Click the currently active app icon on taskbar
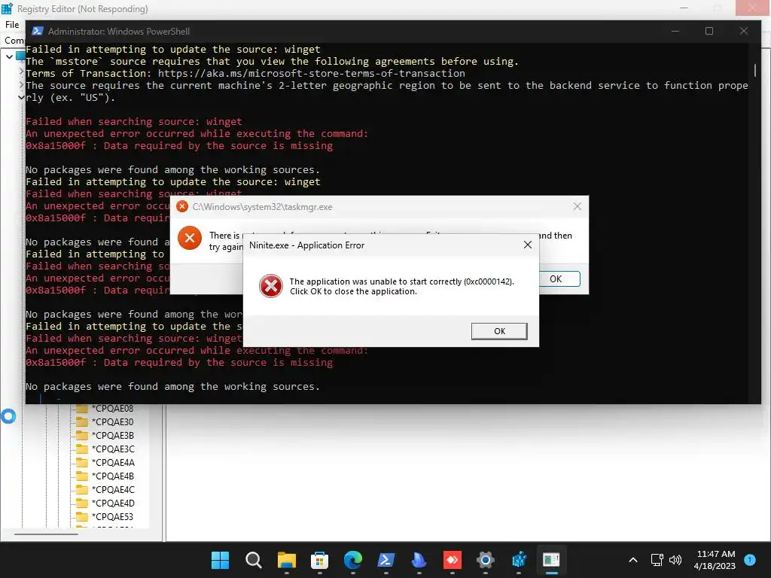Screen dimensions: 771x578 [x=552, y=560]
